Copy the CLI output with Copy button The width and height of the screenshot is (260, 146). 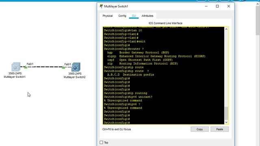pyautogui.click(x=199, y=129)
